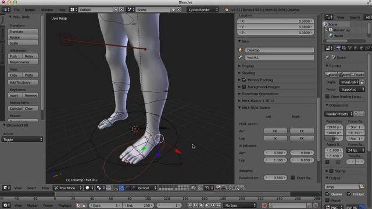The image size is (372, 209).
Task: Click the timeline End frame field
Action: [138, 205]
